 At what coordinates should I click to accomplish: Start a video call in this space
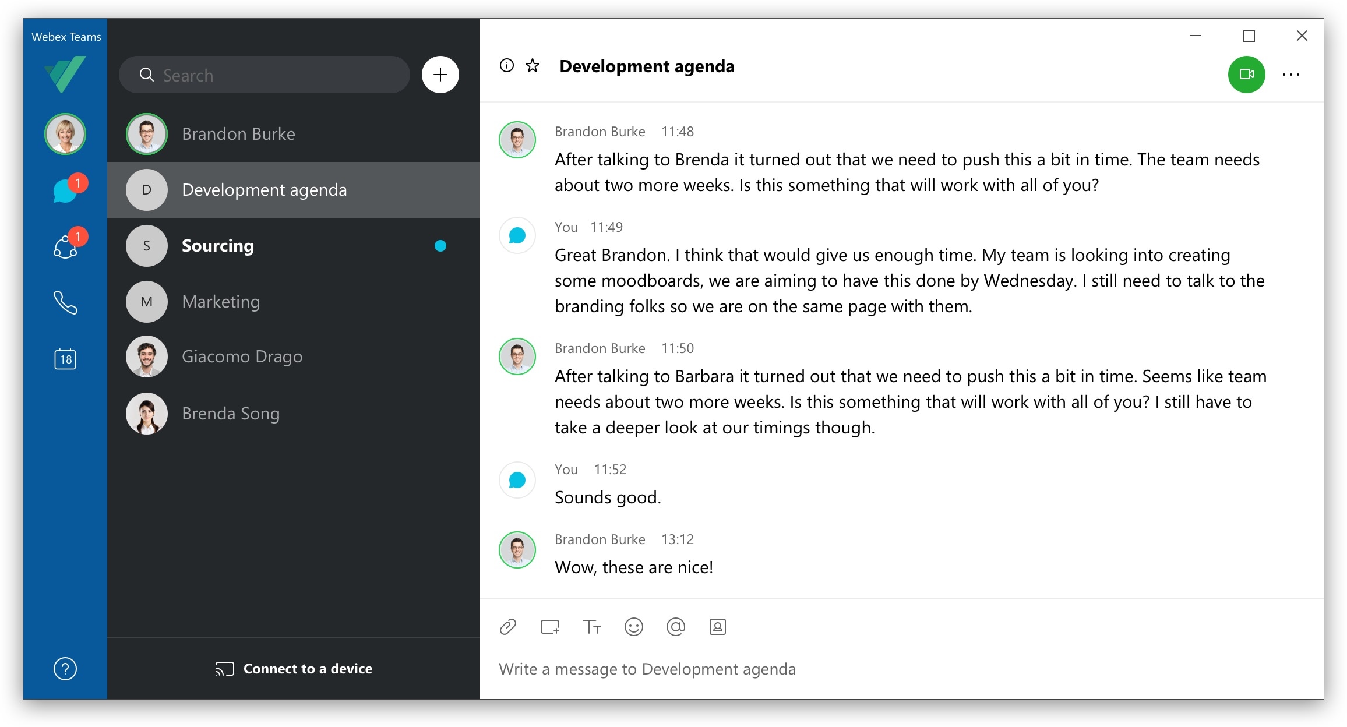(1246, 75)
